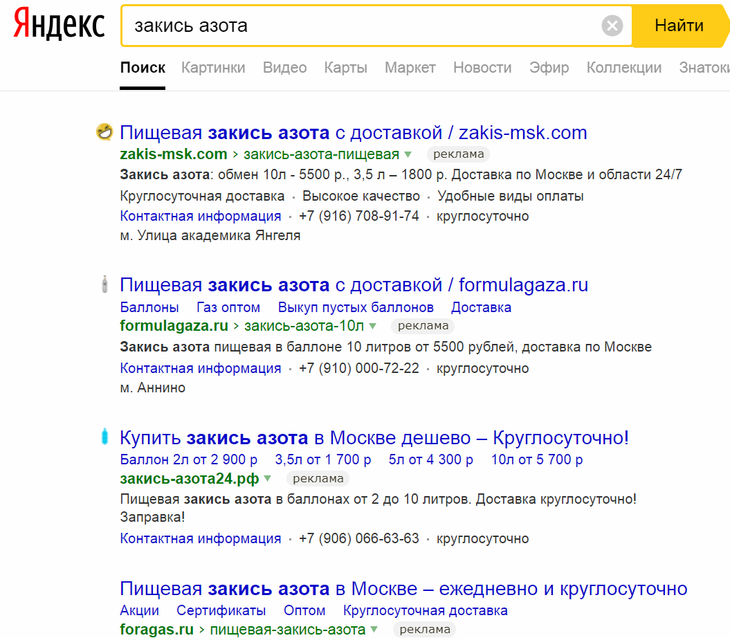Click the green formulagaza.ru domain link
730x638 pixels.
pyautogui.click(x=174, y=325)
